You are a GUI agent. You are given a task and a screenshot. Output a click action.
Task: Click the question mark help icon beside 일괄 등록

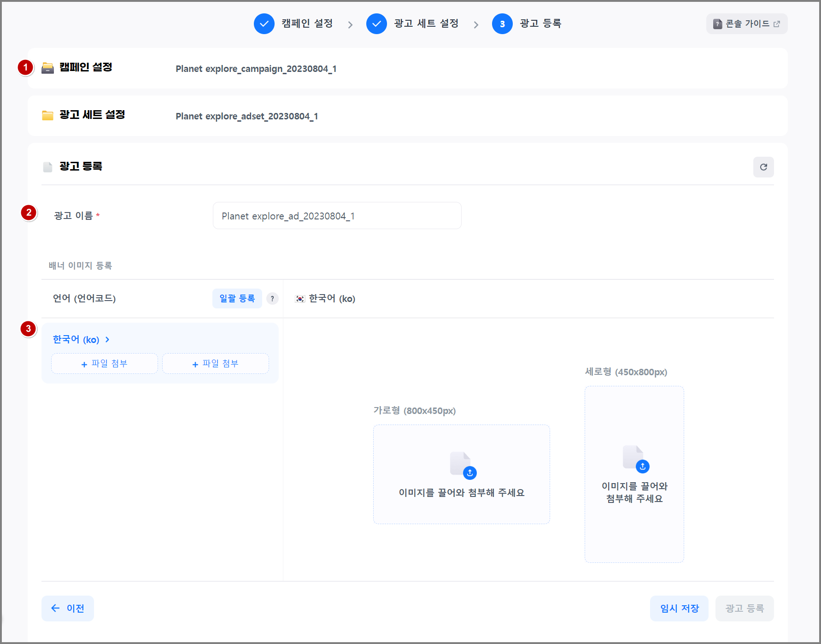[272, 299]
